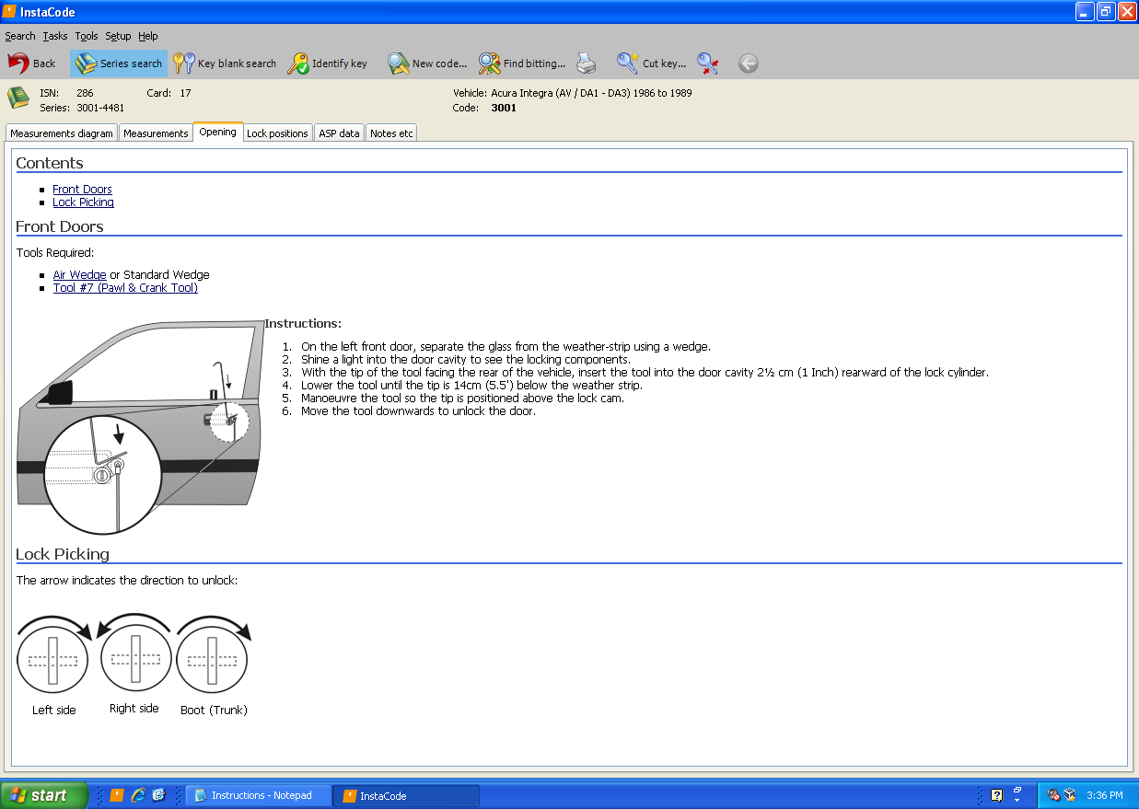
Task: Click the 'Tools Required:' label
Action: pyautogui.click(x=55, y=253)
